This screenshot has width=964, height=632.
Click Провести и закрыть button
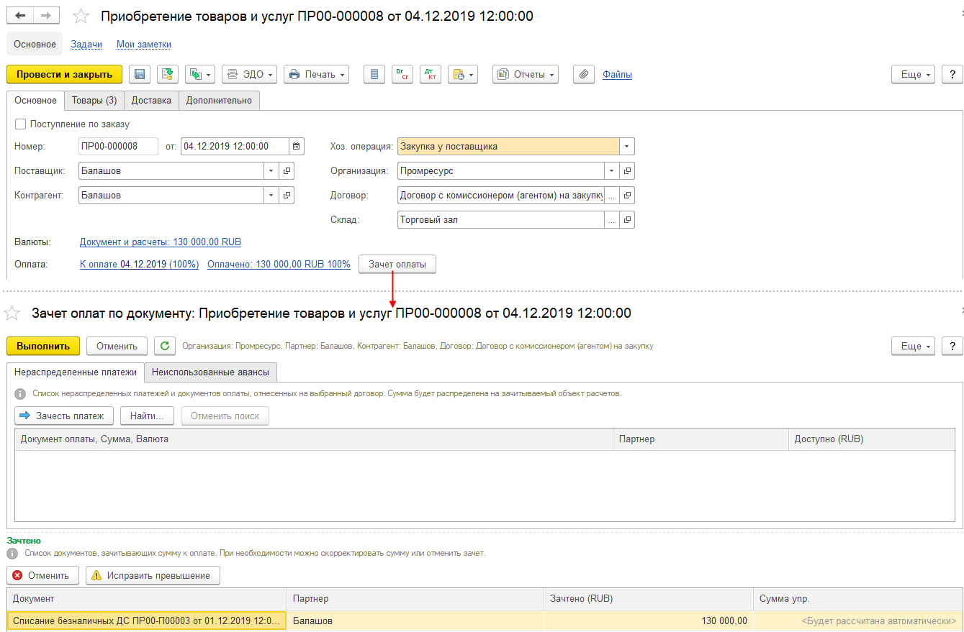click(x=64, y=74)
